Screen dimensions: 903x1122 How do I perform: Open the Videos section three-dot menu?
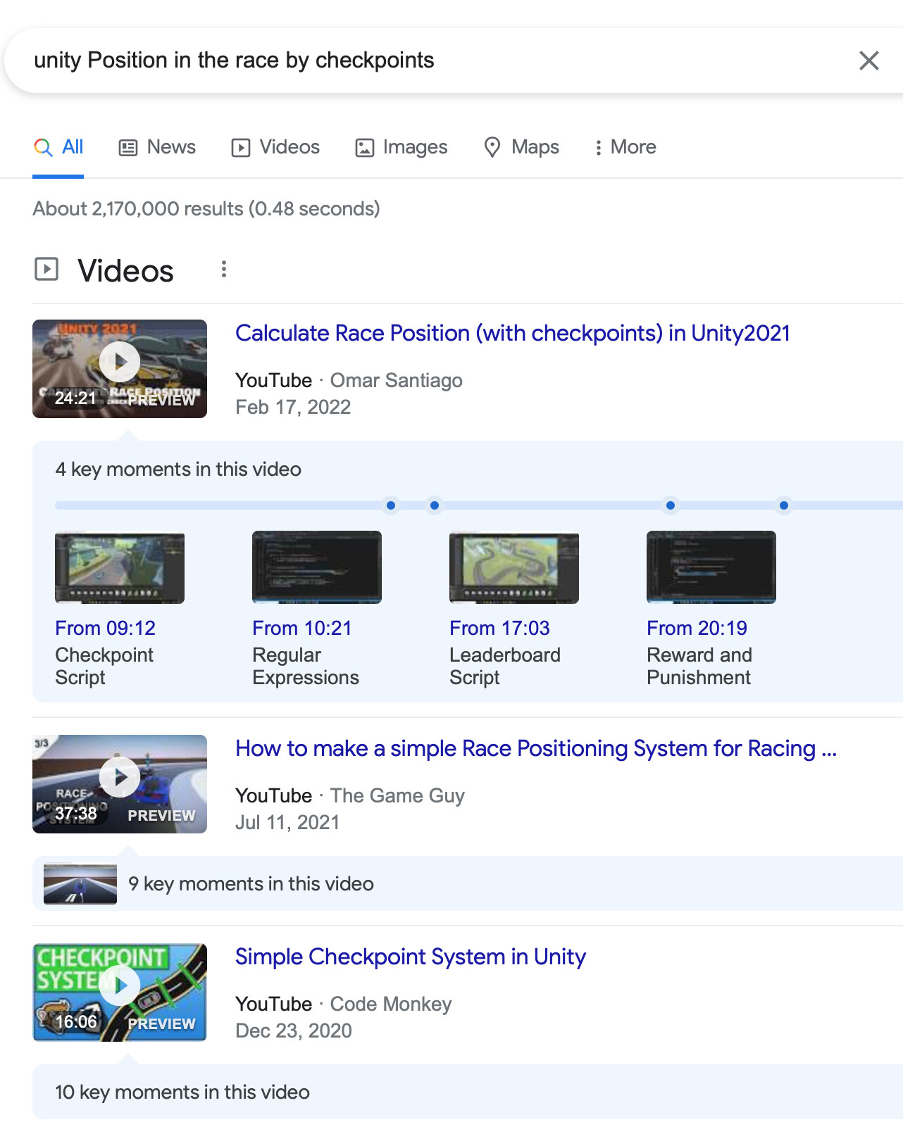click(224, 270)
